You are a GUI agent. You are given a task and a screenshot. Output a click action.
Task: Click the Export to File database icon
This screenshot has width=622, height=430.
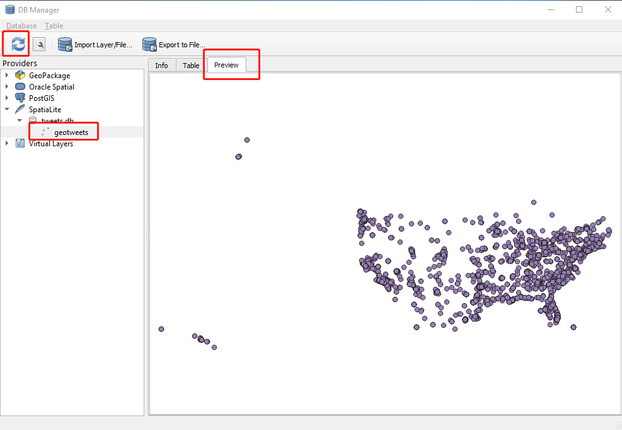[149, 44]
